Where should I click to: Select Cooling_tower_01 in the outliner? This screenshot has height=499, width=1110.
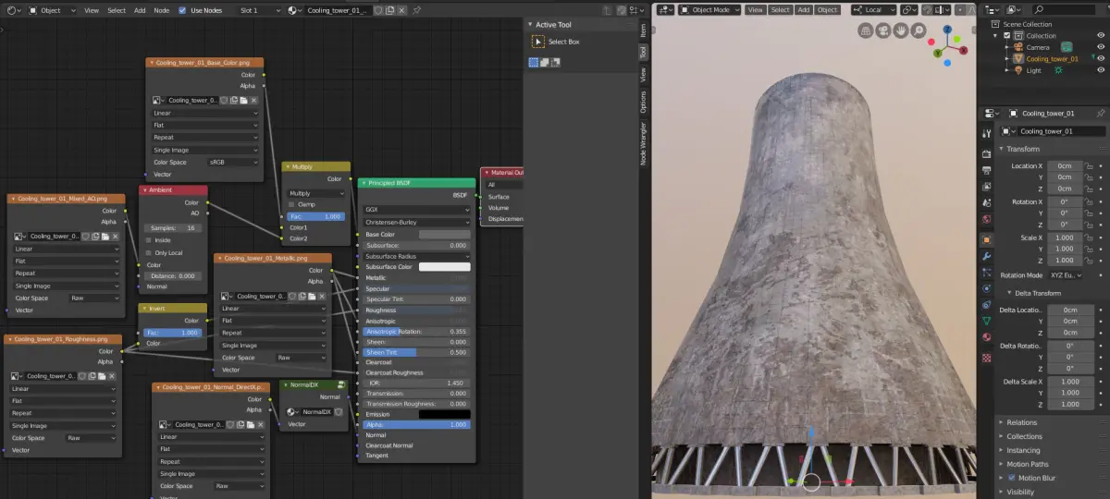point(1052,58)
